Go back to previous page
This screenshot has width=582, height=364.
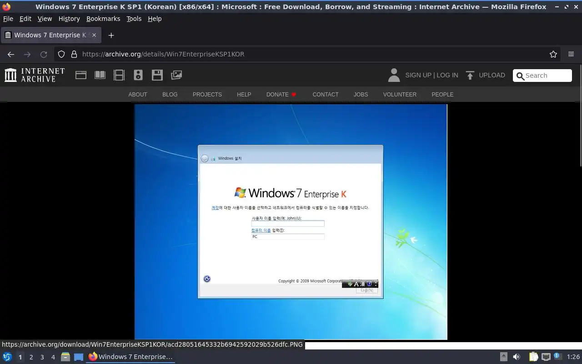[x=11, y=54]
